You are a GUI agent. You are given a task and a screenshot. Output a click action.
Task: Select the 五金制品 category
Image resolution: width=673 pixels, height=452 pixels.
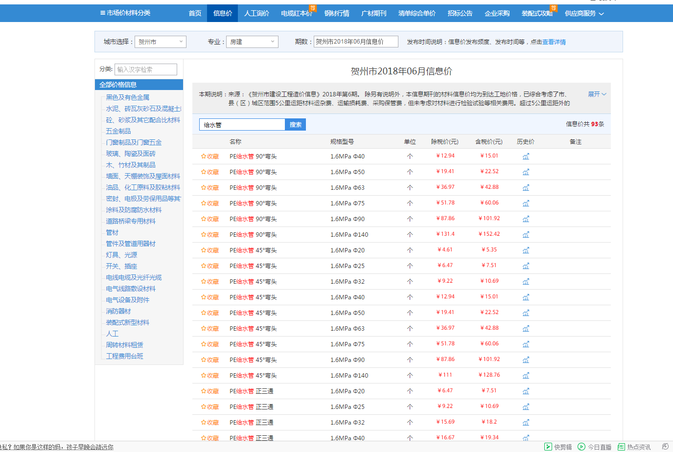coord(118,131)
